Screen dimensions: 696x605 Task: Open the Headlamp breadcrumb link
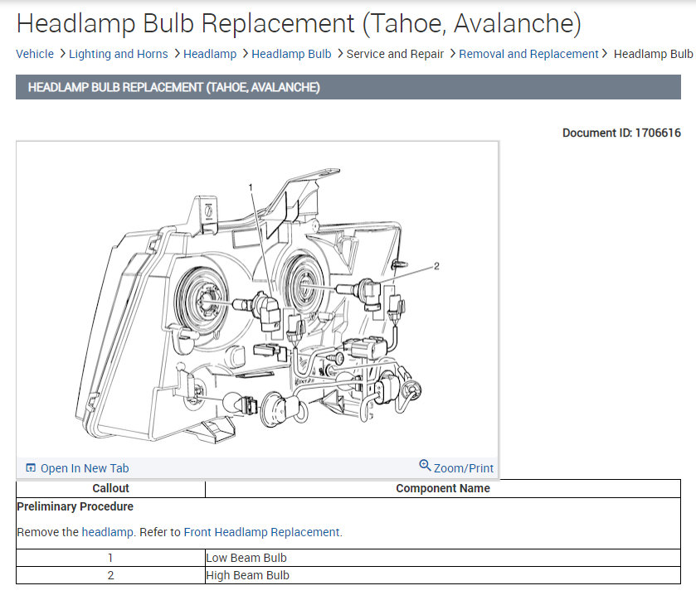(x=210, y=54)
